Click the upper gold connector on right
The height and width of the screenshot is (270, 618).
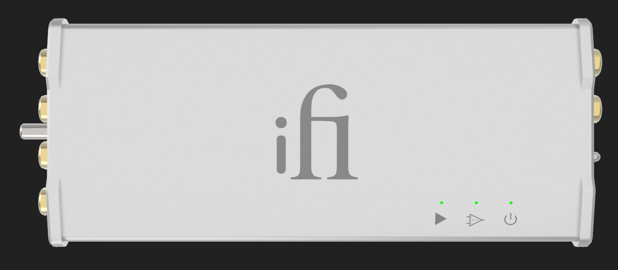[598, 61]
